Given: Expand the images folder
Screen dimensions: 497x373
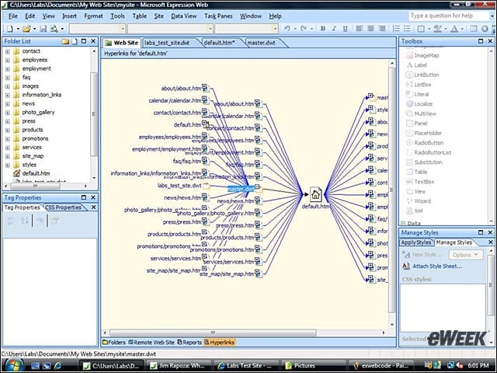Looking at the screenshot, I should pyautogui.click(x=8, y=86).
